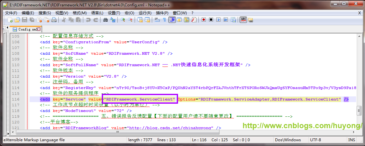Click the Copy toolbar icon
Image resolution: width=365 pixels, height=146 pixels.
[71, 20]
